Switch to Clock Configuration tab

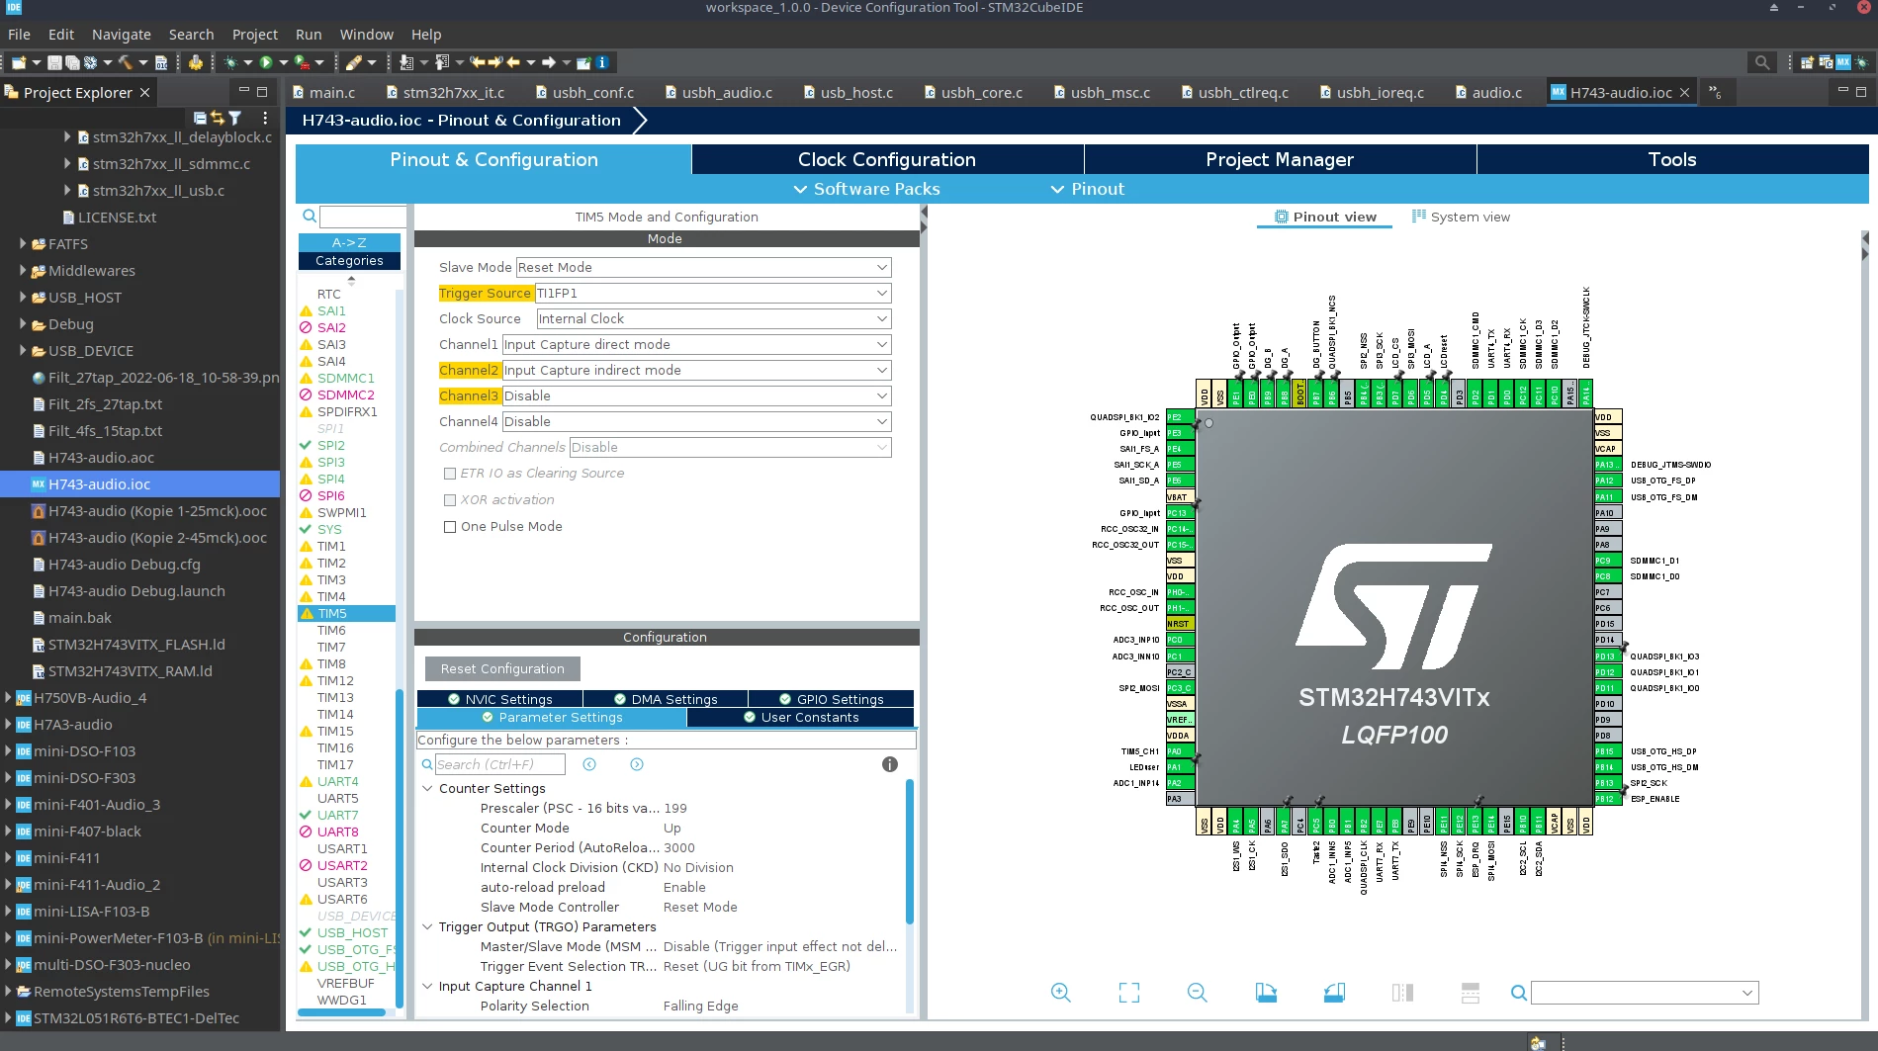[887, 159]
